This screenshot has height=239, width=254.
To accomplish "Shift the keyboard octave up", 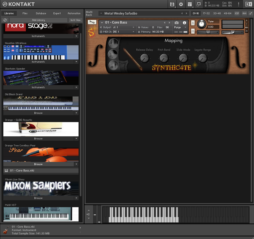I will [89, 210].
